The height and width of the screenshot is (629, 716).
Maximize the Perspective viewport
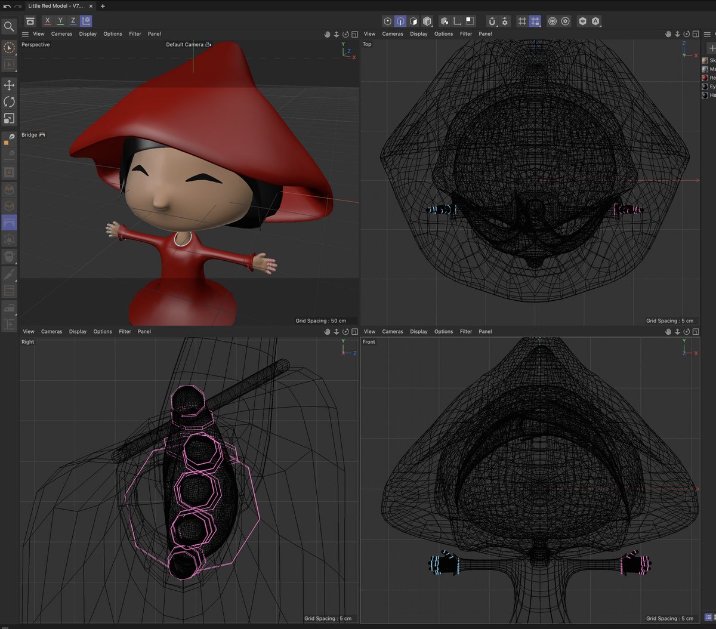point(354,34)
